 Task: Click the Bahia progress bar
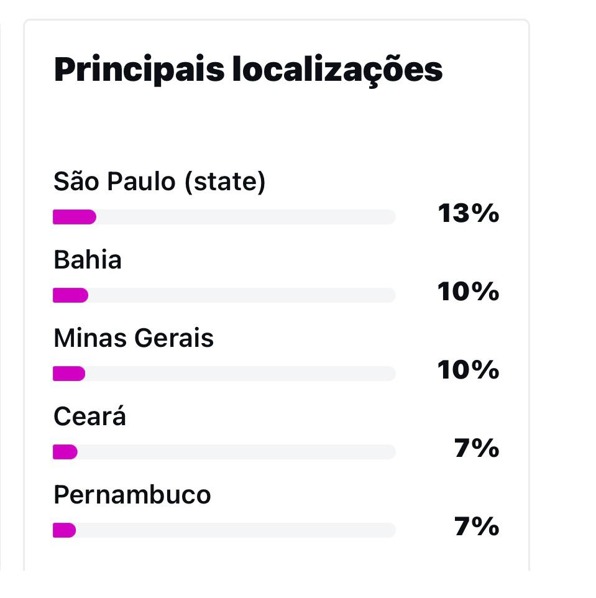[x=224, y=295]
